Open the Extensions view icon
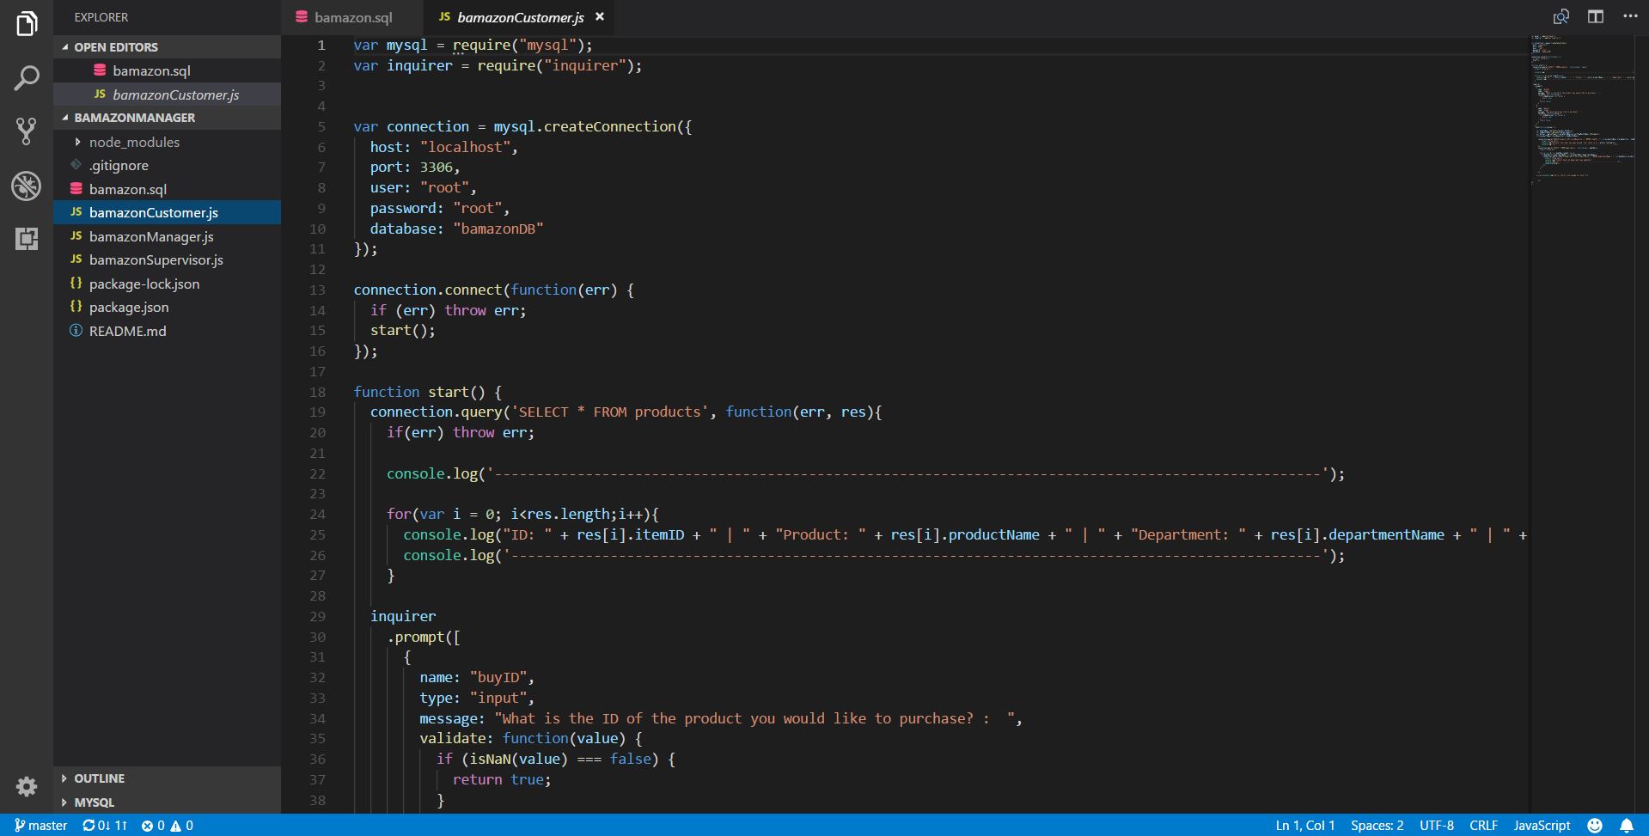This screenshot has height=836, width=1649. [x=27, y=239]
